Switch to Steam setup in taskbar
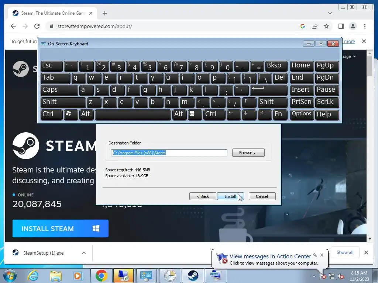The image size is (378, 283). [x=193, y=276]
